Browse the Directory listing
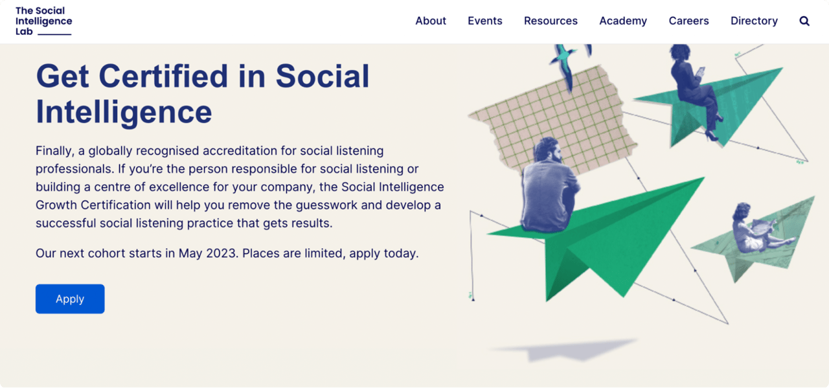 pyautogui.click(x=754, y=21)
